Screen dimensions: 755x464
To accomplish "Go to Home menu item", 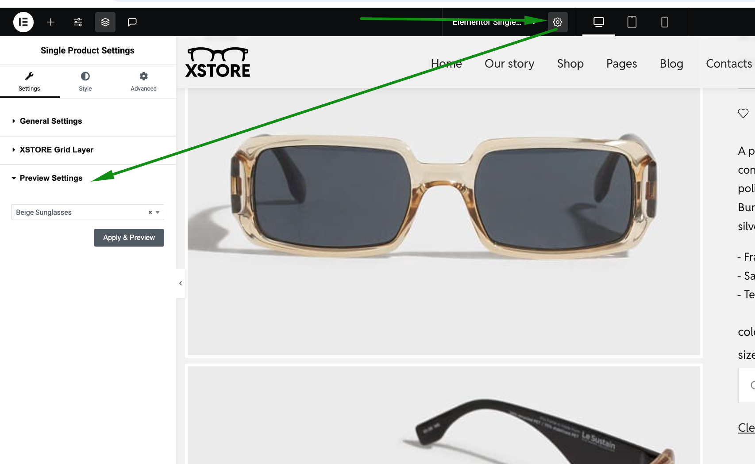I will coord(446,64).
